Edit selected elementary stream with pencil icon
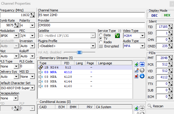Image resolution: width=174 pixels, height=114 pixels. point(137,70)
